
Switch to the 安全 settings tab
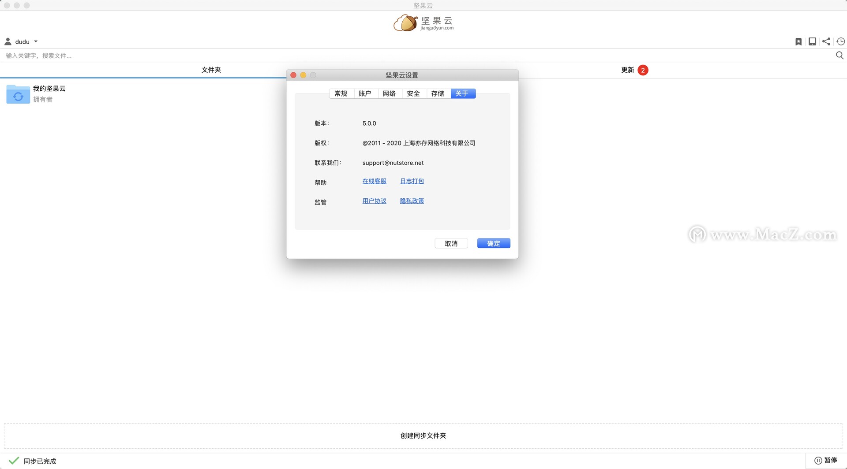(x=414, y=93)
